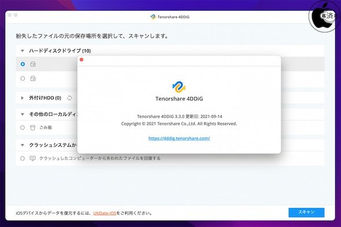Open the UltData-iOS link
Image resolution: width=341 pixels, height=227 pixels.
pos(105,213)
